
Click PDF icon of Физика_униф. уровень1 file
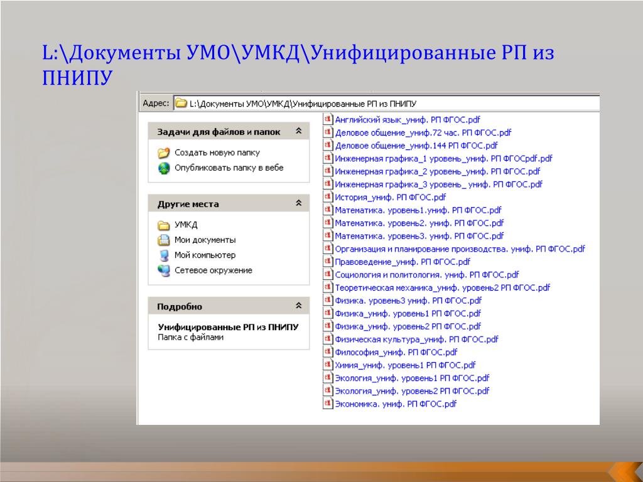pos(328,313)
